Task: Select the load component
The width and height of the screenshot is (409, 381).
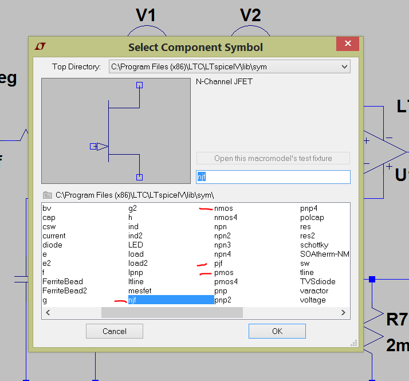Action: click(x=136, y=254)
